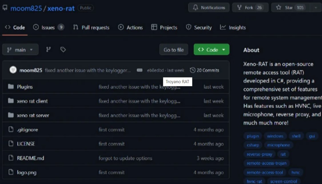Open commit history via the 20 Commits clock icon
The height and width of the screenshot is (184, 322).
(x=193, y=70)
